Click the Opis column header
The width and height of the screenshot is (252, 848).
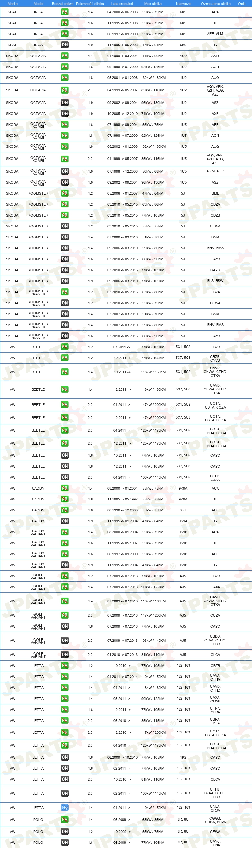point(241,4)
